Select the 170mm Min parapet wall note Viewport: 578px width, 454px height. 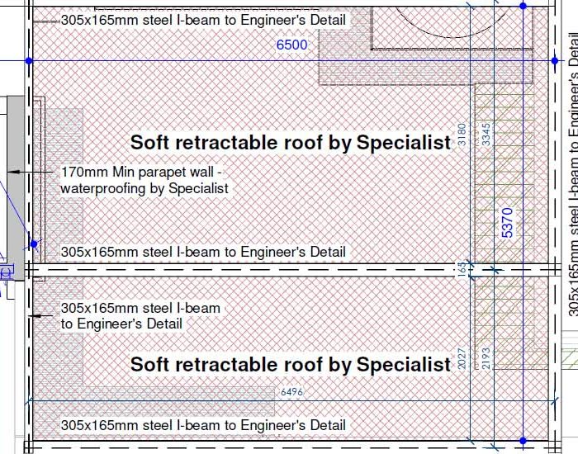click(144, 180)
